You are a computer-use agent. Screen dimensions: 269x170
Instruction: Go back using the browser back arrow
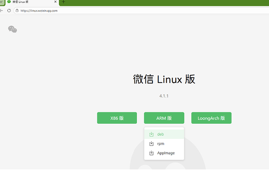[x=2, y=11]
